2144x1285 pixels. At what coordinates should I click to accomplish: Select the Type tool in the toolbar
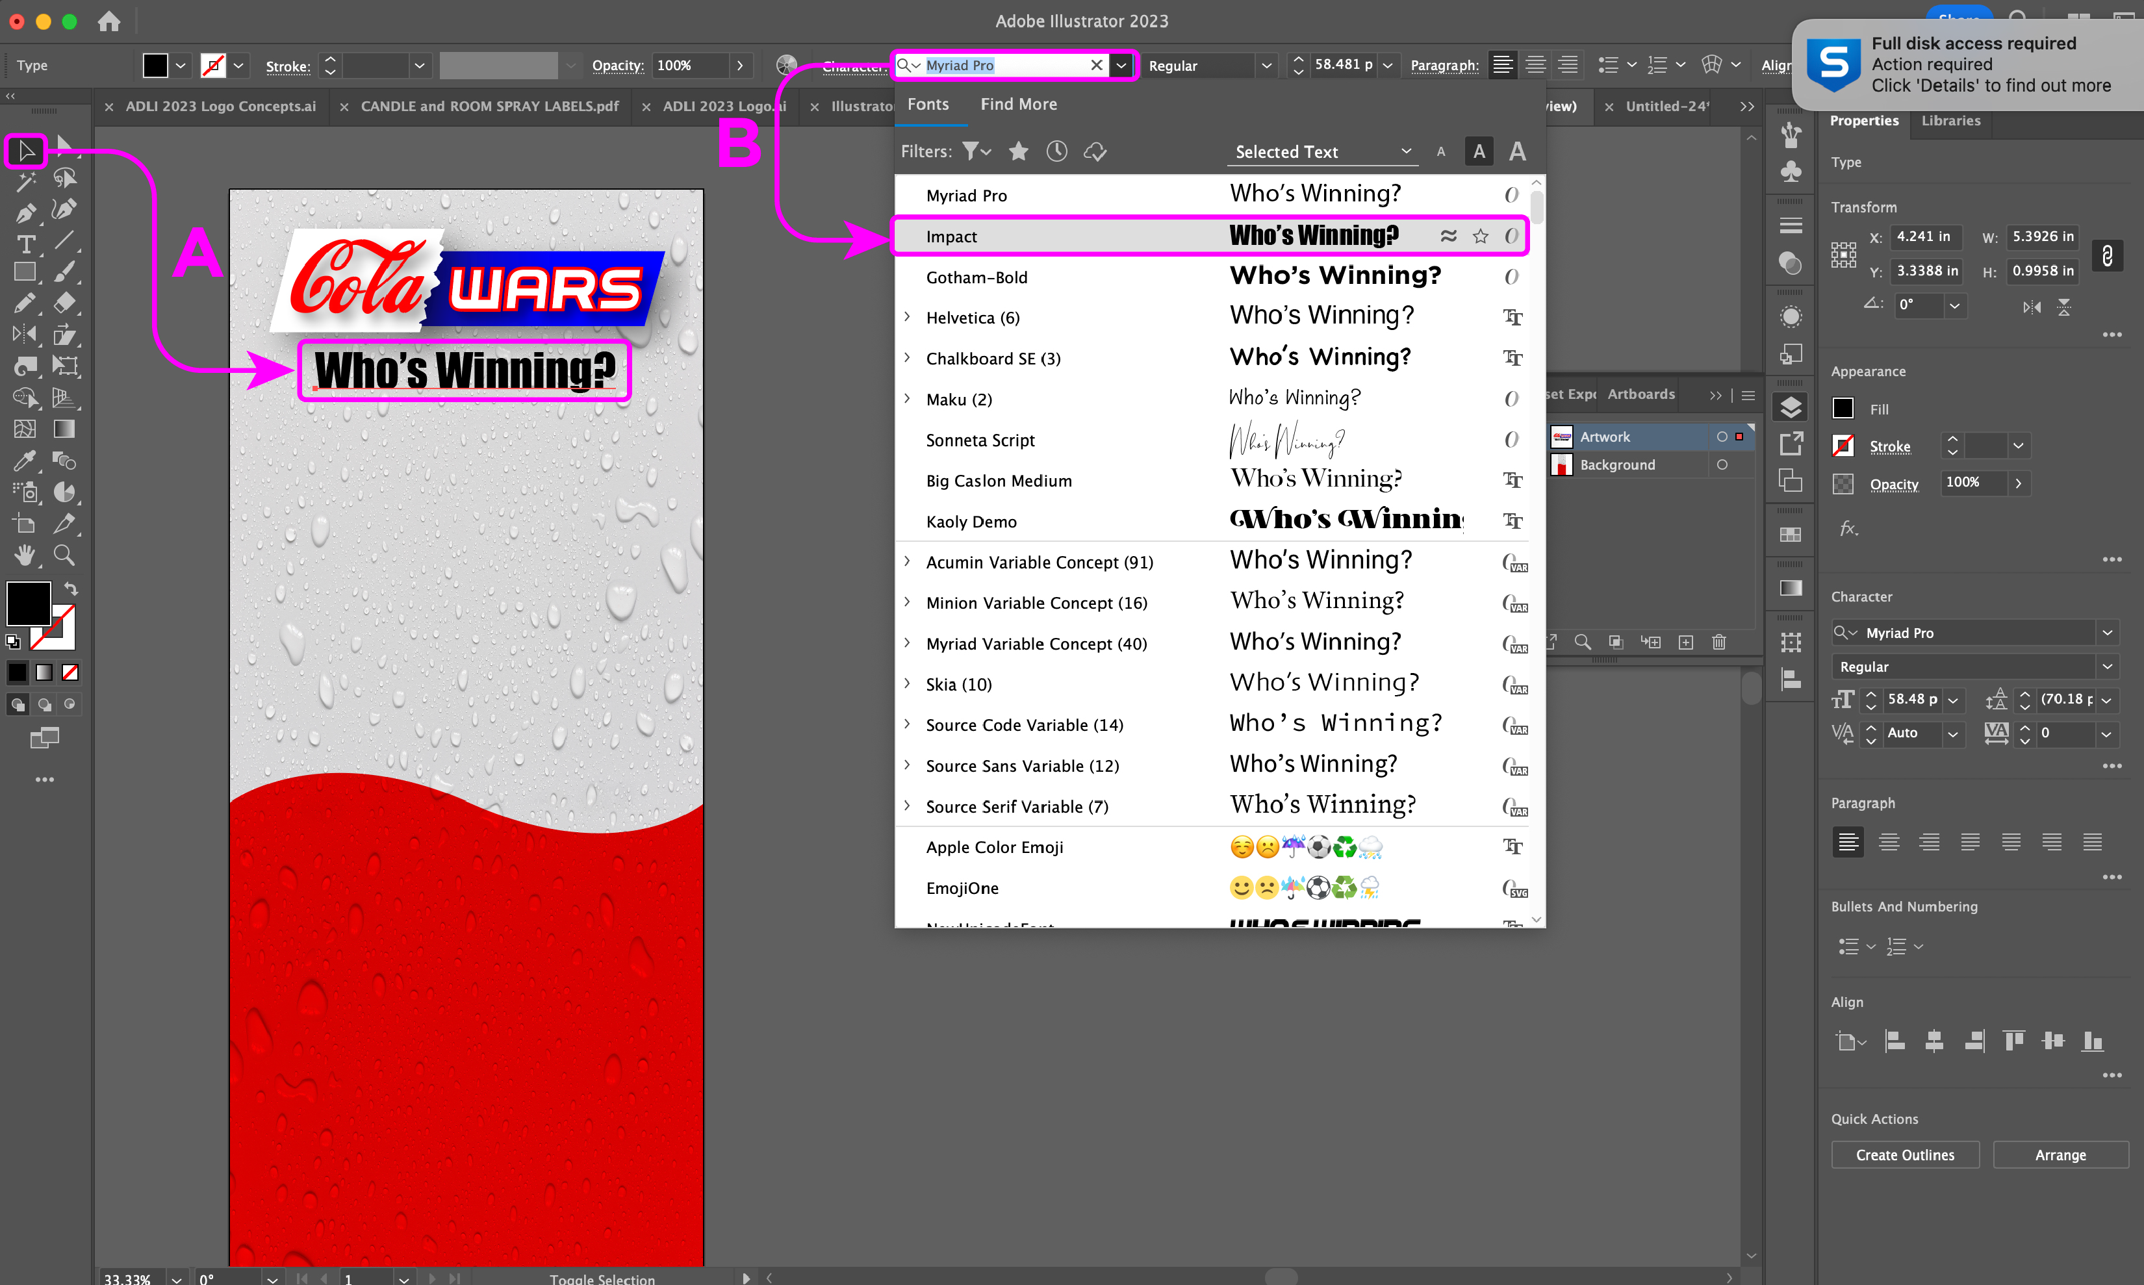coord(25,244)
